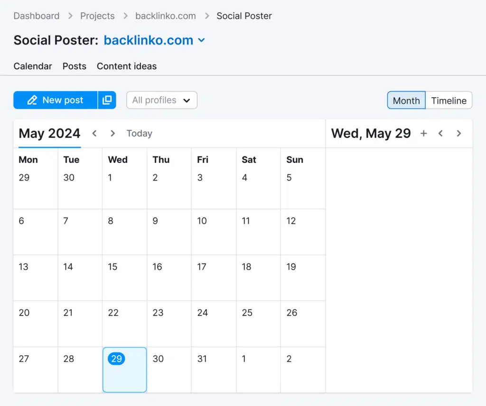The height and width of the screenshot is (406, 486).
Task: Go to next month arrow
Action: click(x=112, y=134)
